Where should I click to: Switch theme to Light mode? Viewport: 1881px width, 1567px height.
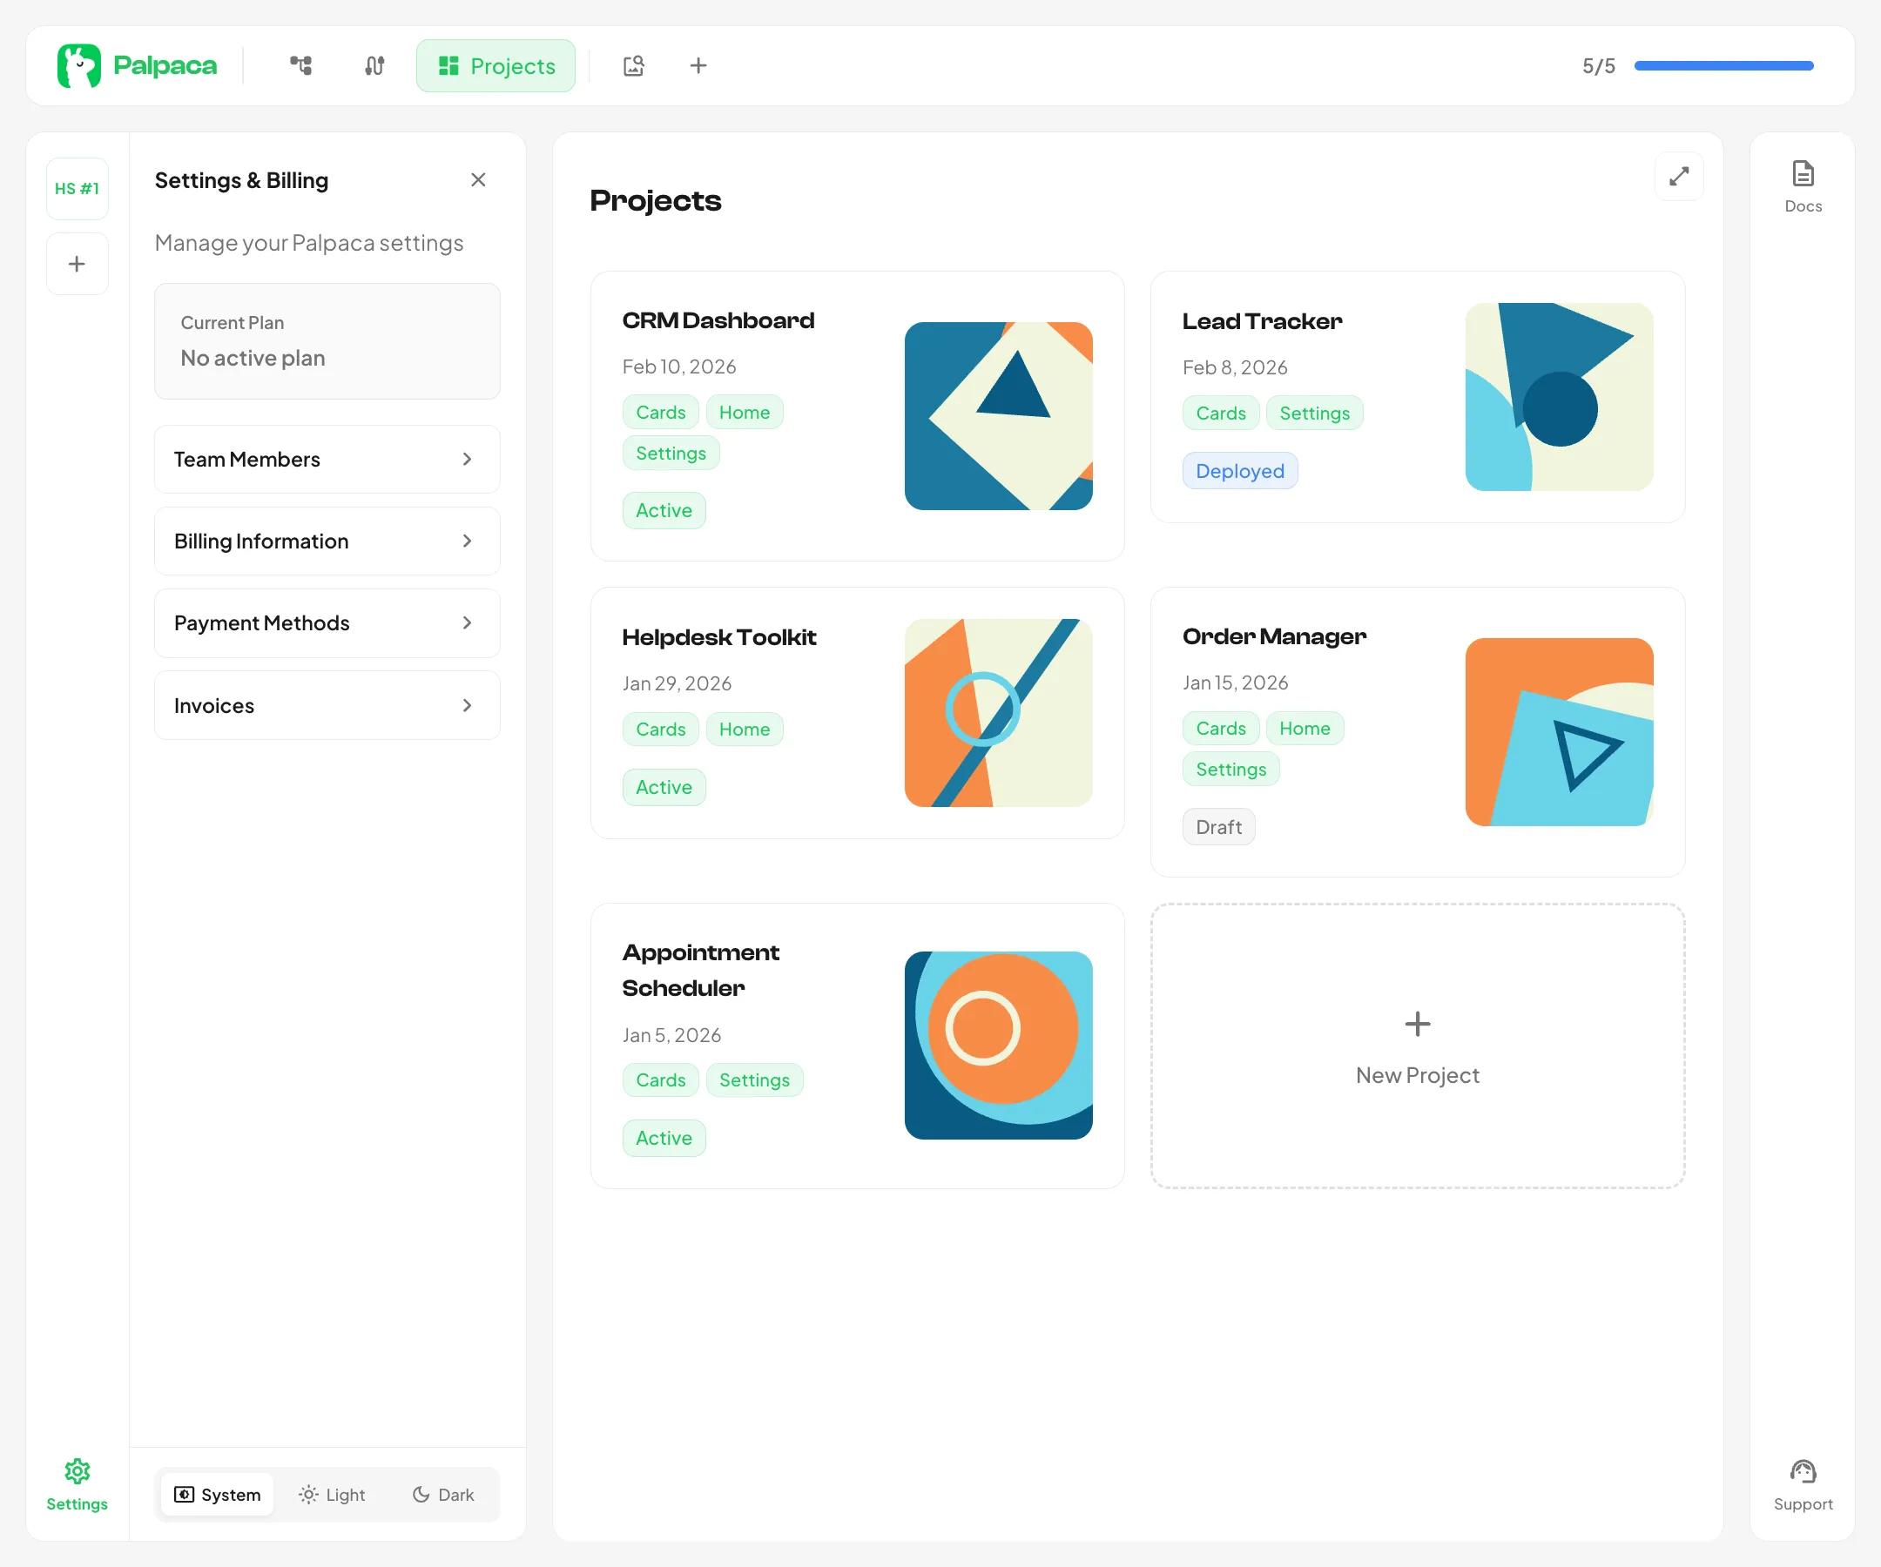pos(333,1494)
